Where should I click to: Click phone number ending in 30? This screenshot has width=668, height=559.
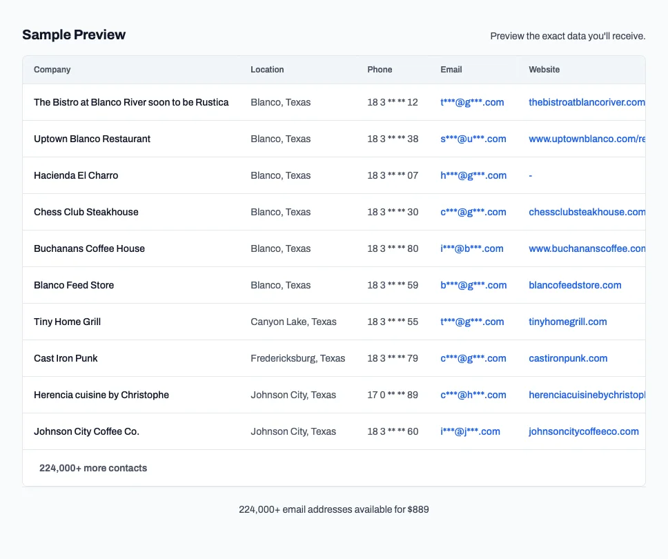coord(393,212)
